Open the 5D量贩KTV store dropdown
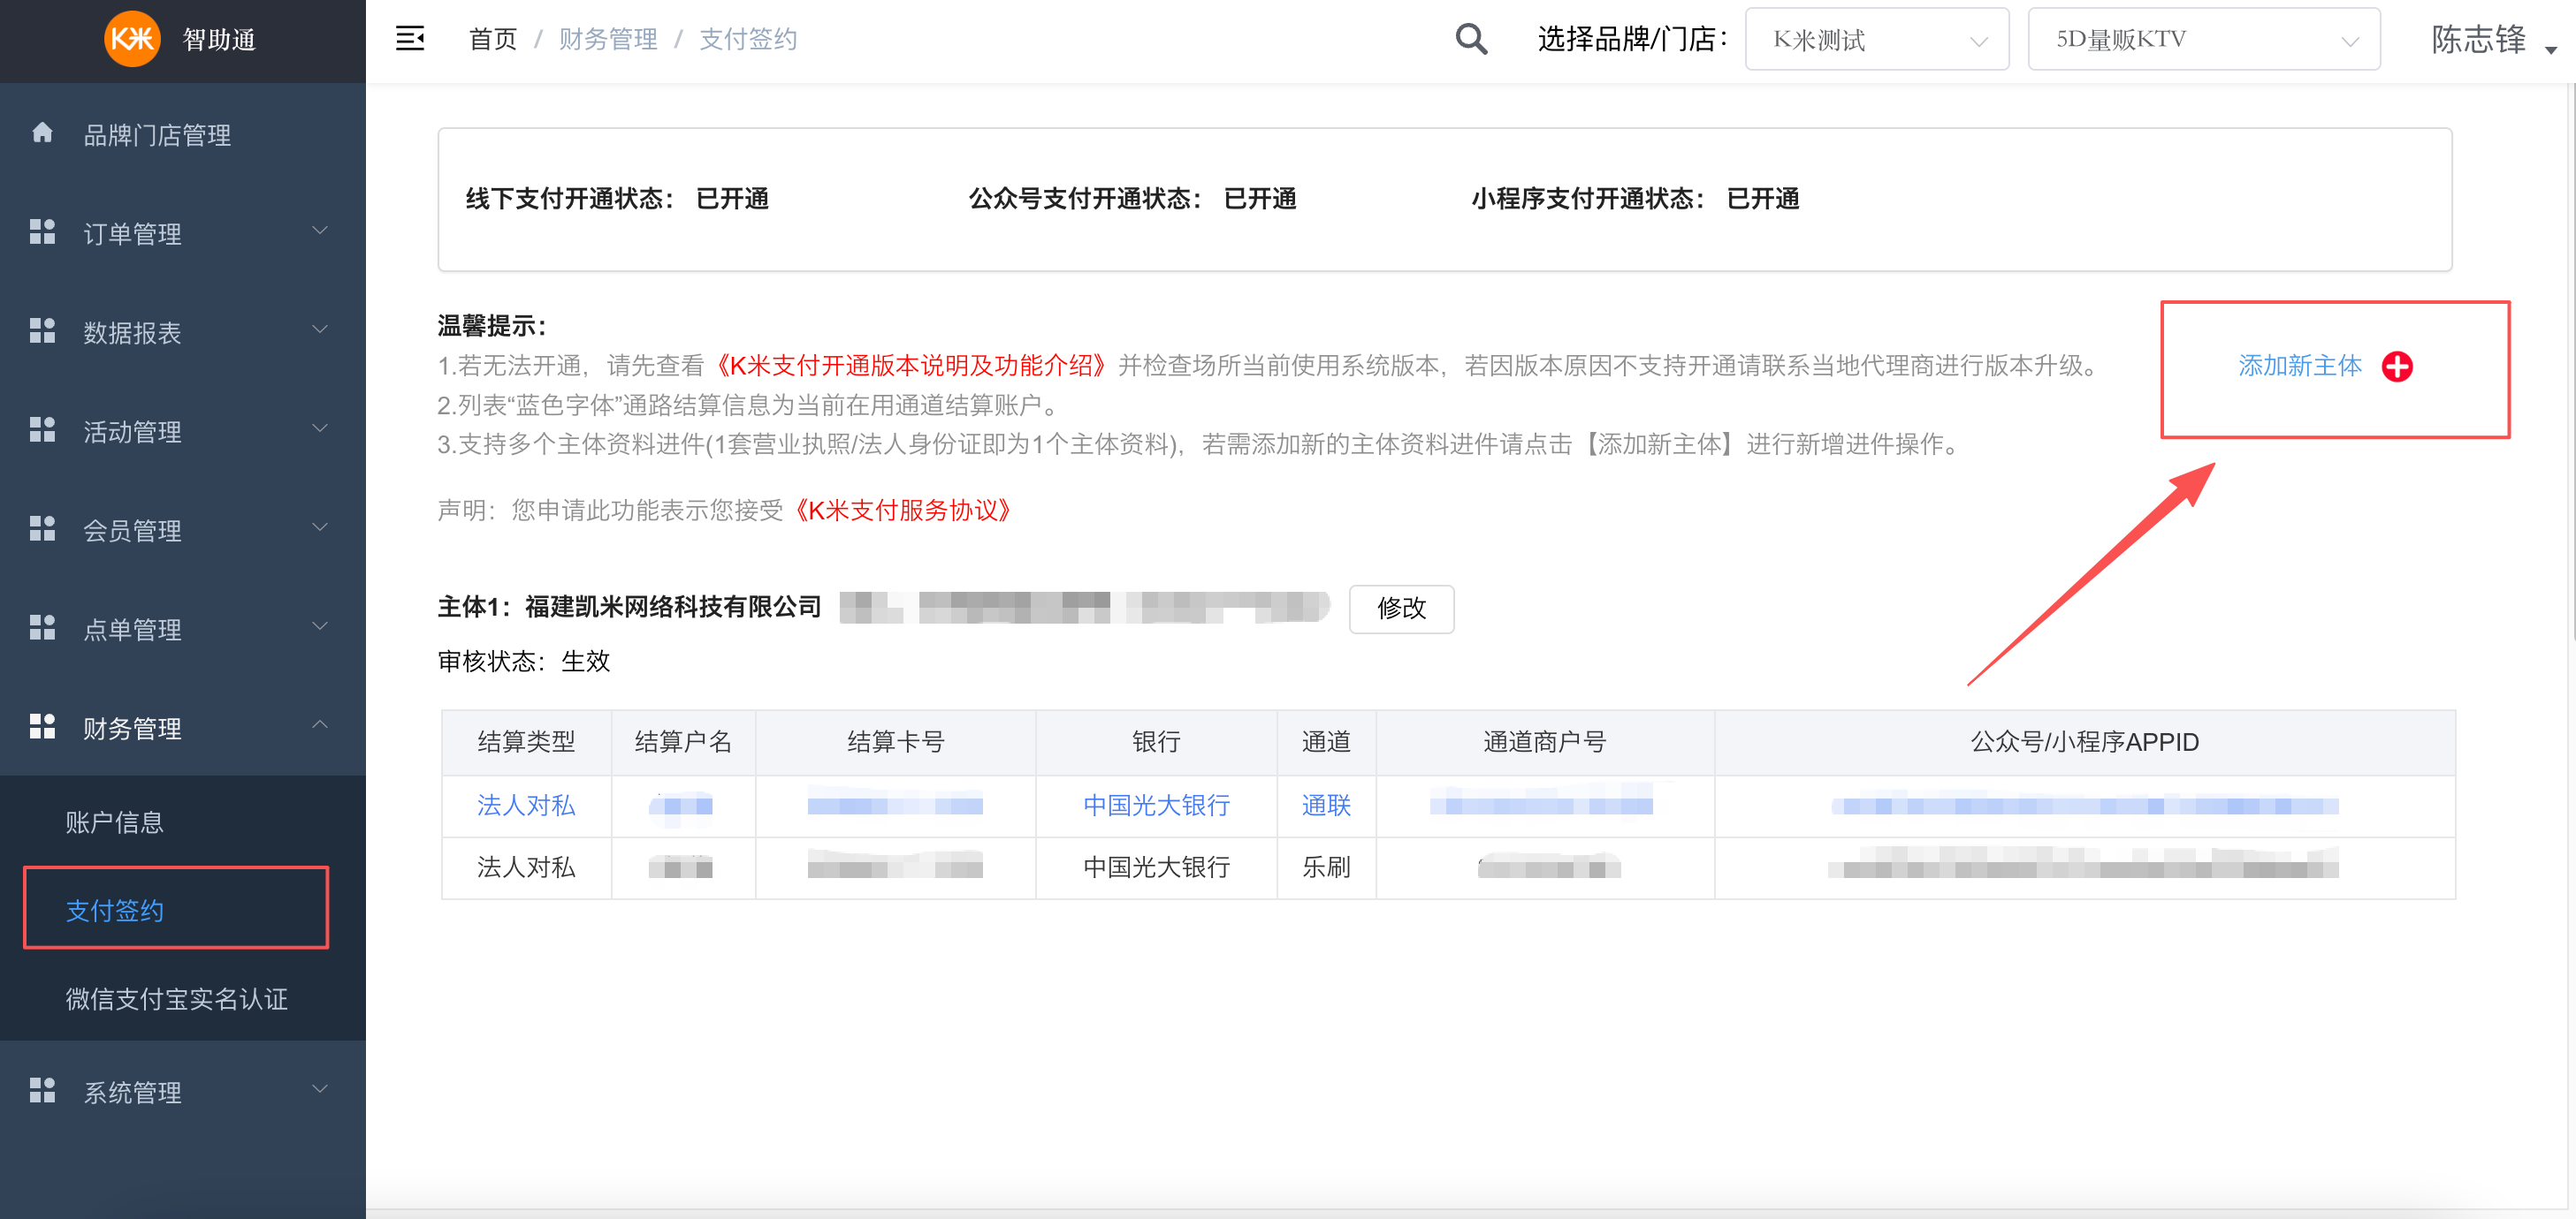Image resolution: width=2576 pixels, height=1219 pixels. point(2203,38)
